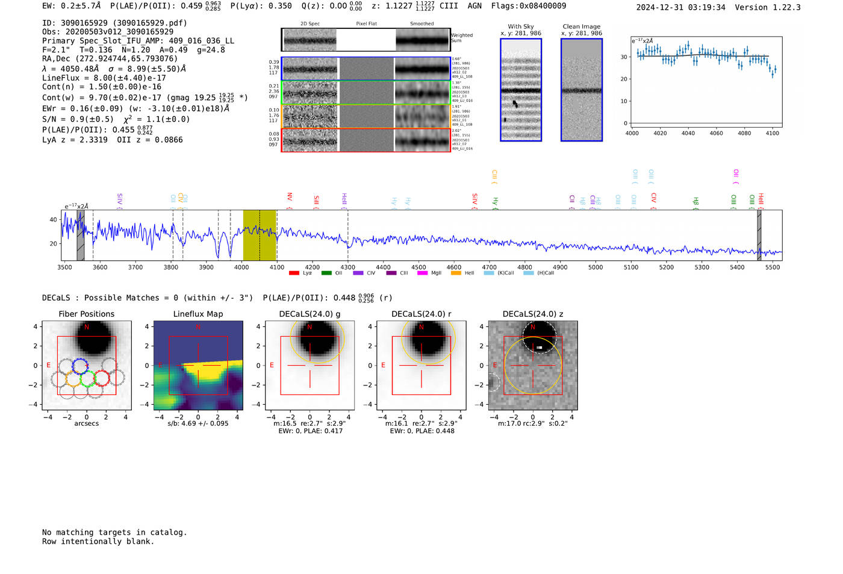Image resolution: width=843 pixels, height=574 pixels.
Task: Click the 's/b: 4.69 +/- 0.095' caption
Action: click(198, 423)
